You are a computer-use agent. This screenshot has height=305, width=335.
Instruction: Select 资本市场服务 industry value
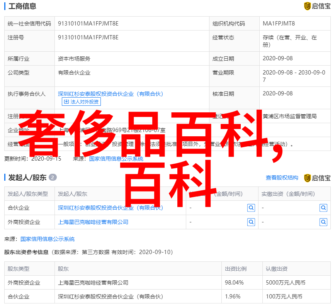tap(74, 59)
